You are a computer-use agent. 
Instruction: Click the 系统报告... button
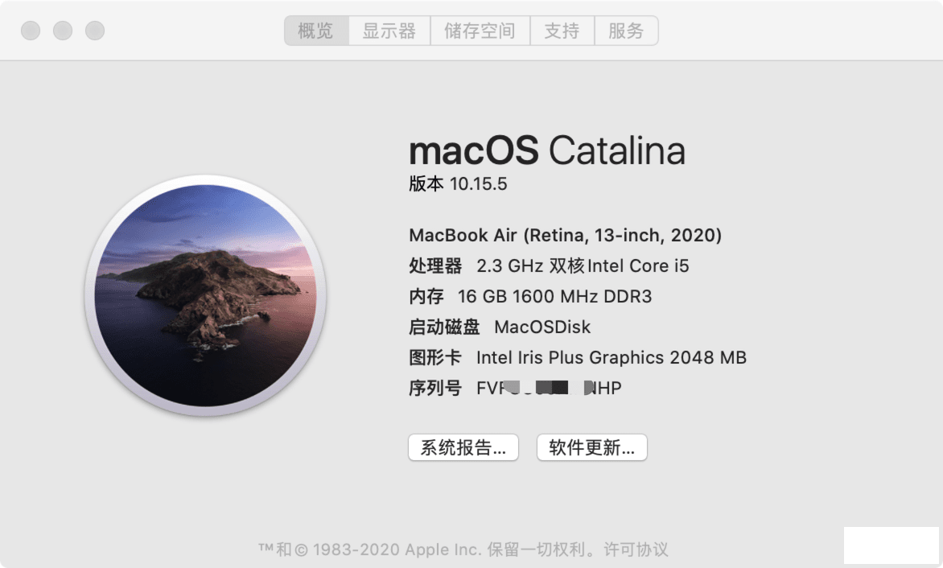tap(463, 448)
